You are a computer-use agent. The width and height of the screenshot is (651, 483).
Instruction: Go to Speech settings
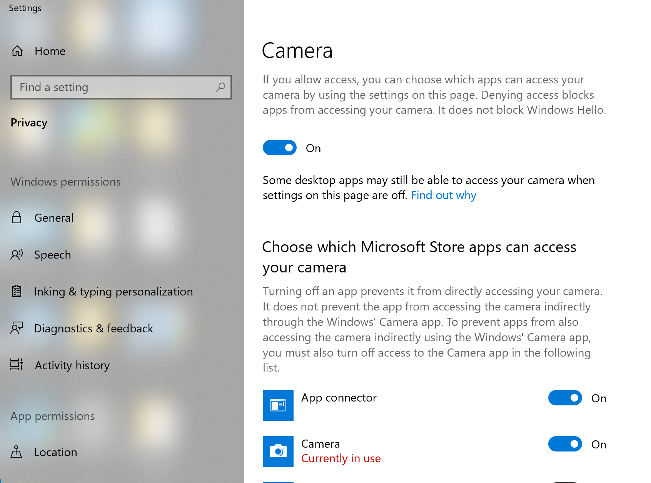122,254
